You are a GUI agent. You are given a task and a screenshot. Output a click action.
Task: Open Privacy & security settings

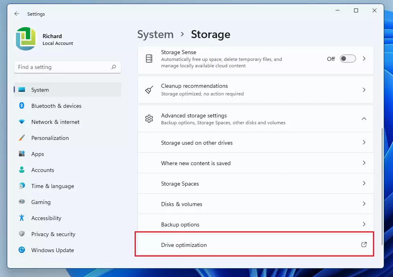[x=68, y=234]
